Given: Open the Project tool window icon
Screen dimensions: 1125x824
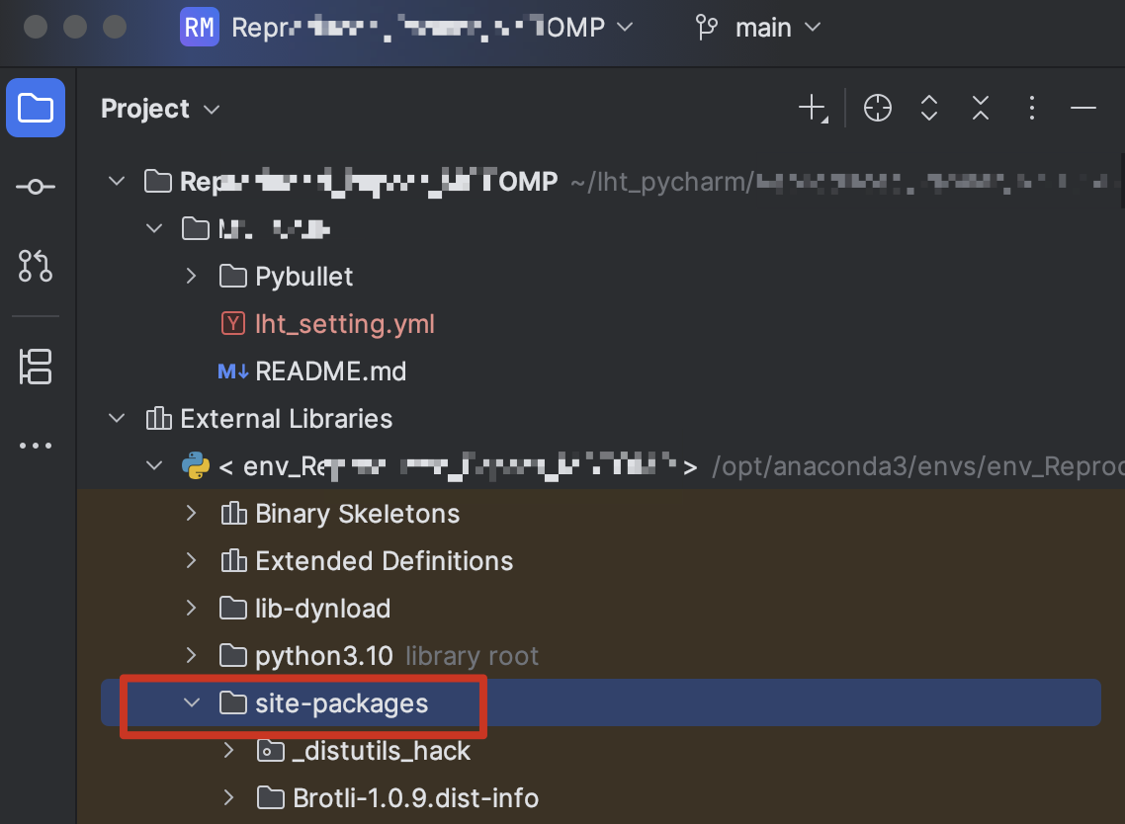Looking at the screenshot, I should click(x=36, y=108).
